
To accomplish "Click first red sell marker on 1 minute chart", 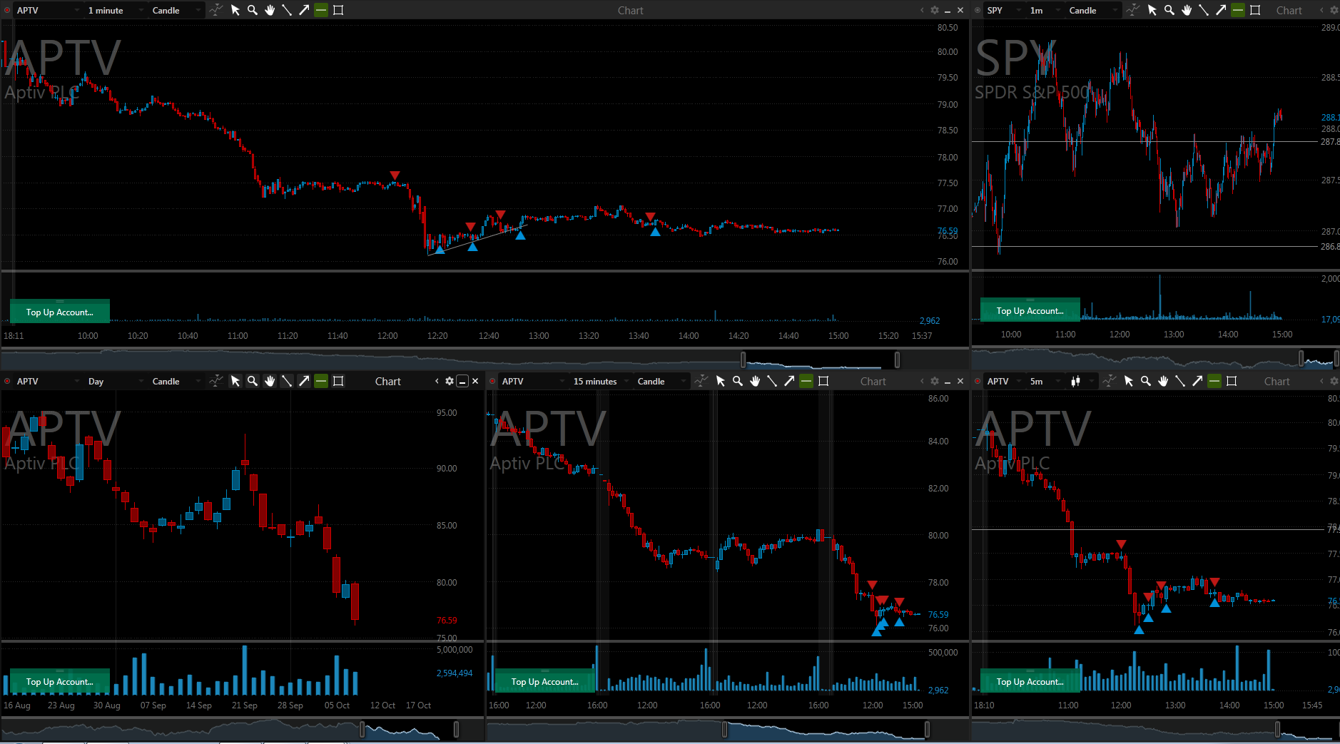I will click(395, 175).
